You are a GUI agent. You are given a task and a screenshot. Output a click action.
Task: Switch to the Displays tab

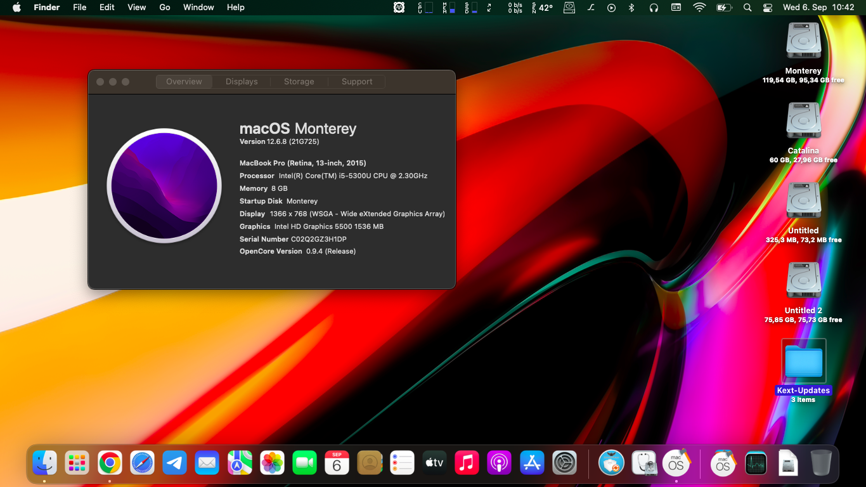pyautogui.click(x=241, y=81)
